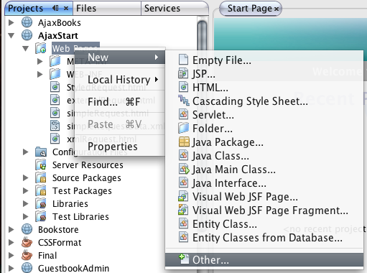Click the Empty File icon in submenu
Screen dimensions: 367x273
(183, 60)
